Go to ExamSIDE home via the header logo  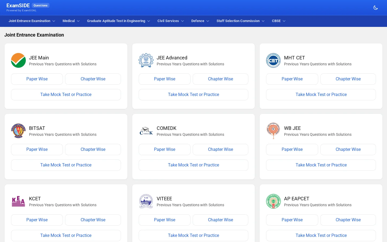click(x=18, y=6)
